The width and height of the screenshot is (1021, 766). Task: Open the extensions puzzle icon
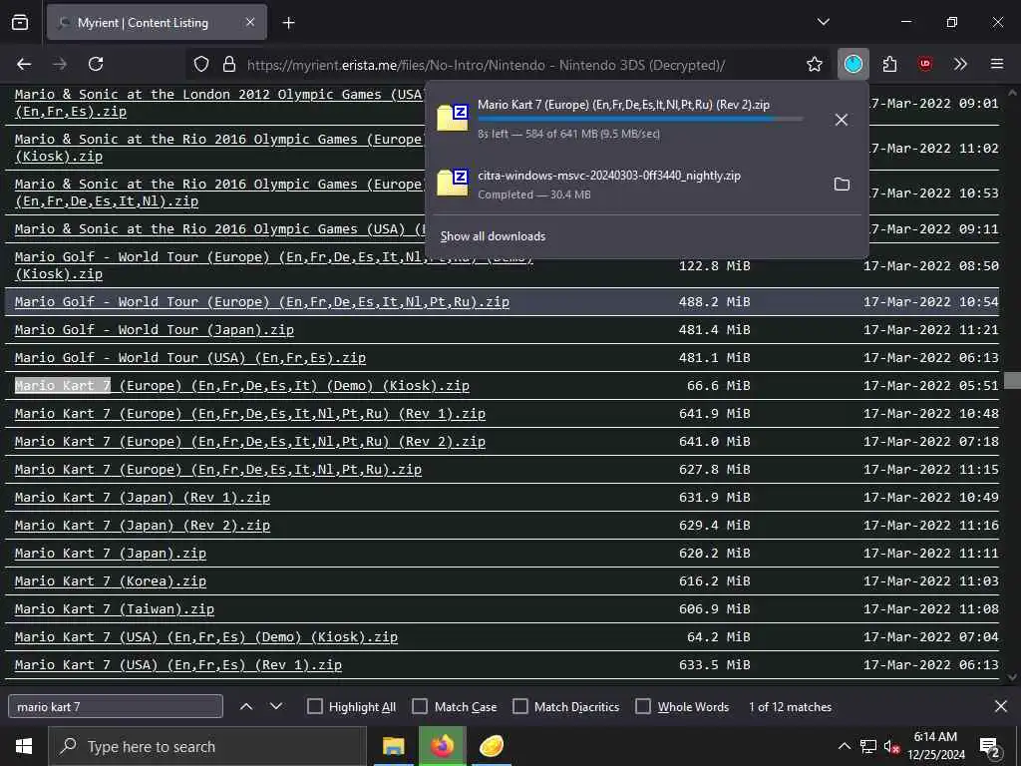(x=889, y=64)
